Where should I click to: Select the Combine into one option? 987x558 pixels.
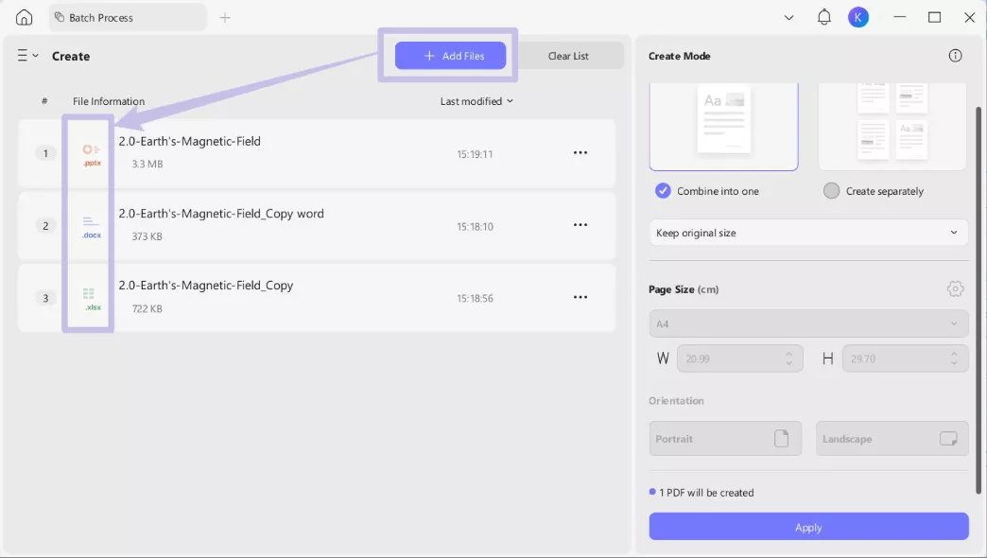pos(663,191)
